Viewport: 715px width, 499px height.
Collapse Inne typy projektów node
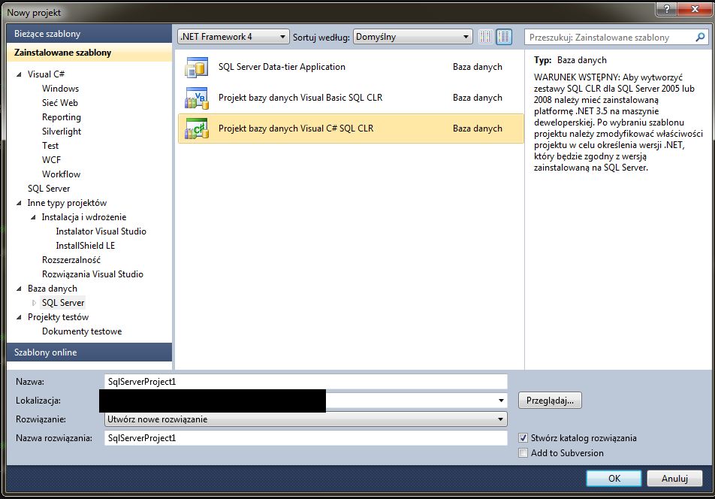pos(20,203)
